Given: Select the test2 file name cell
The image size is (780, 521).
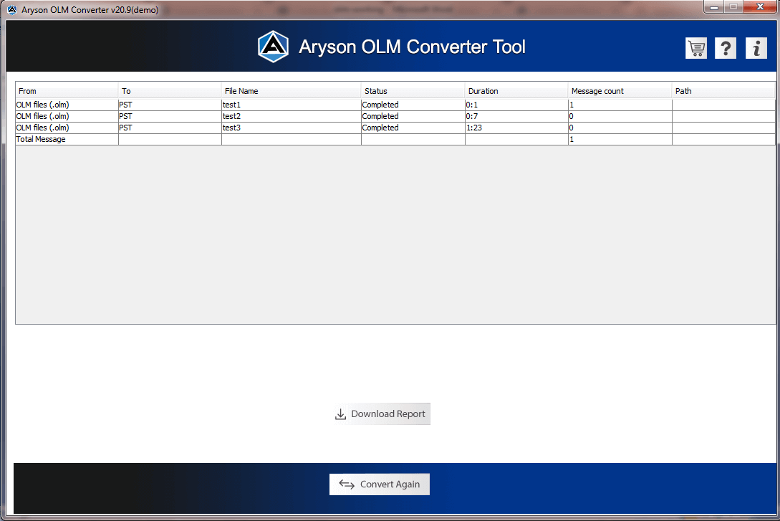Looking at the screenshot, I should [x=291, y=116].
